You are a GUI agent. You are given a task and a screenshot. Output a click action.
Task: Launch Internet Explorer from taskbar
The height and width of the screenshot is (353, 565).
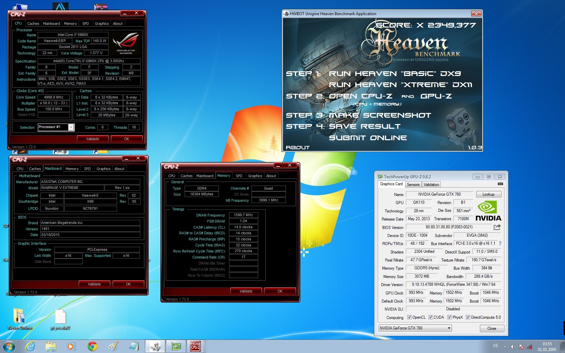(x=30, y=346)
